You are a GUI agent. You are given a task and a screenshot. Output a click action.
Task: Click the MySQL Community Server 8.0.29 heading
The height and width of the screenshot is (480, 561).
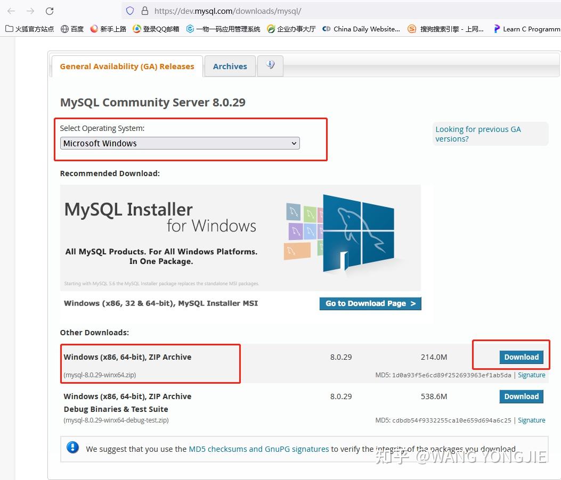[x=153, y=103]
